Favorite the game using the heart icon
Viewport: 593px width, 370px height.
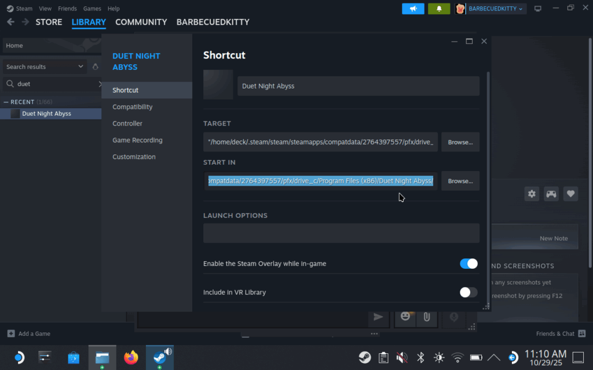[570, 194]
